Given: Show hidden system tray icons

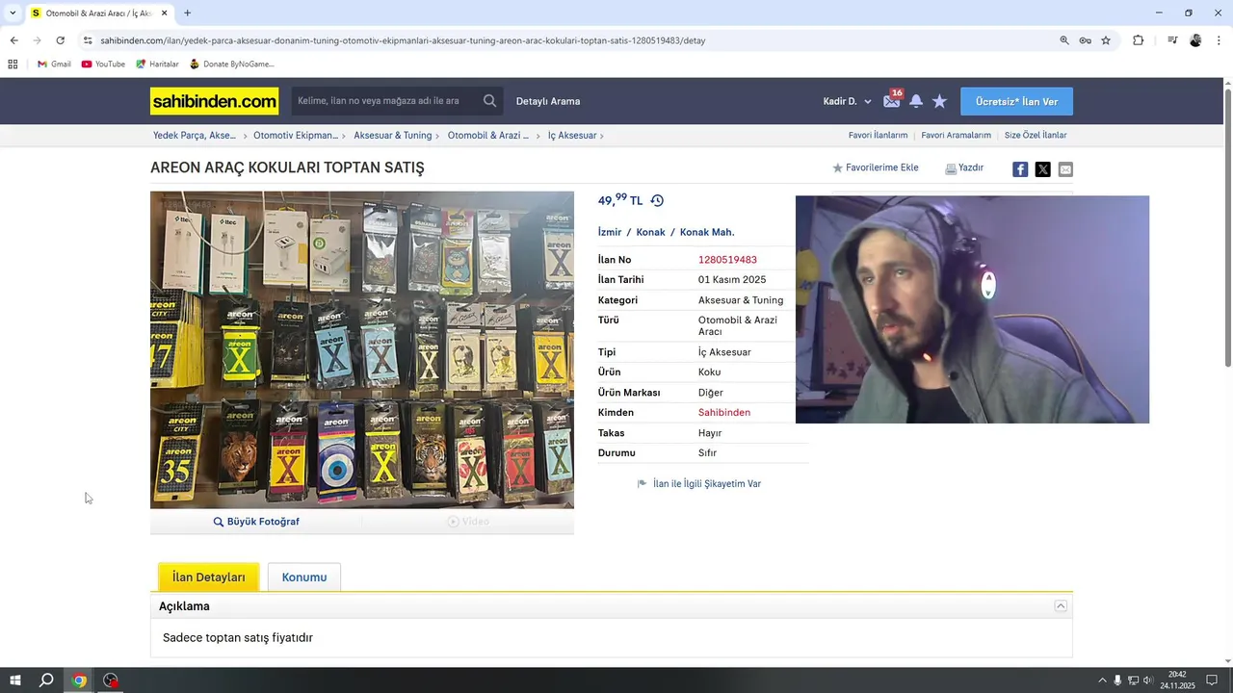Looking at the screenshot, I should coord(1103,680).
